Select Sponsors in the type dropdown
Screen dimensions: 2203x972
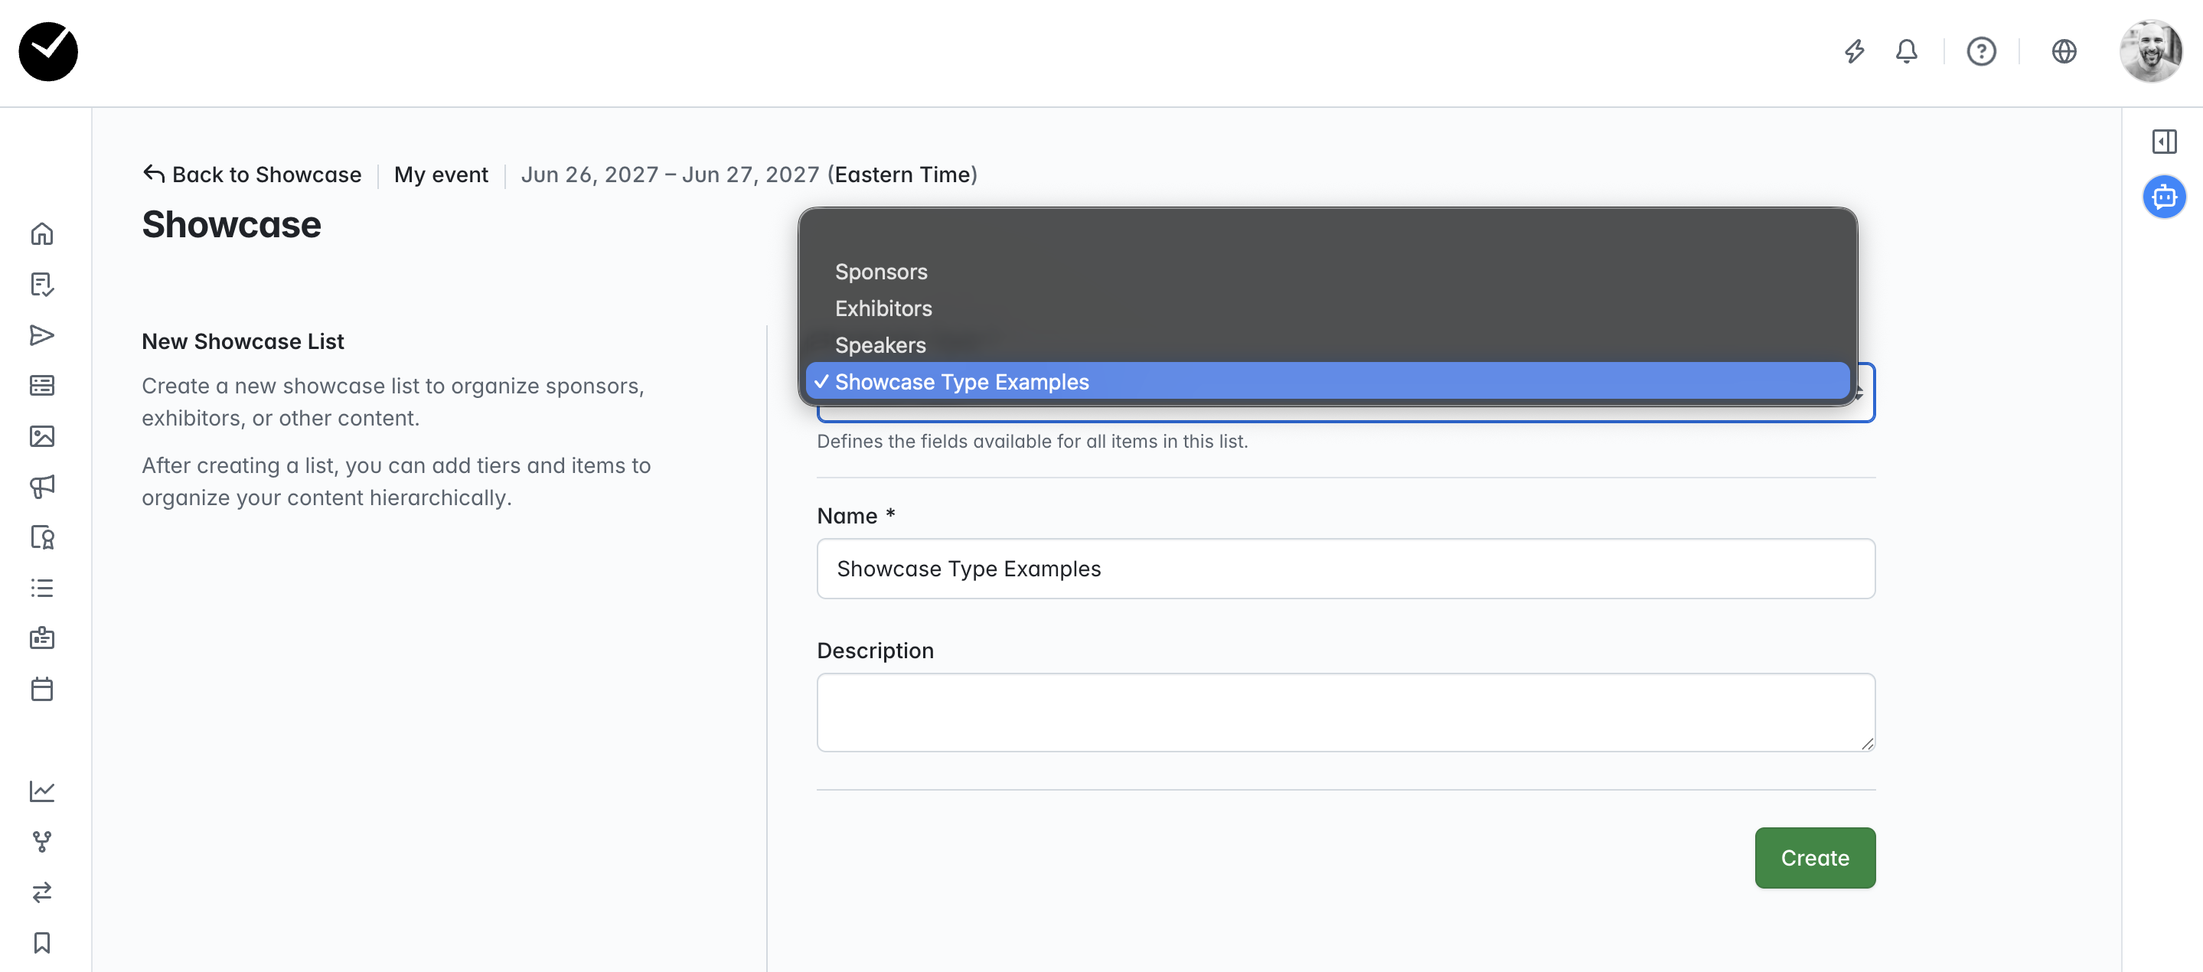(1327, 272)
